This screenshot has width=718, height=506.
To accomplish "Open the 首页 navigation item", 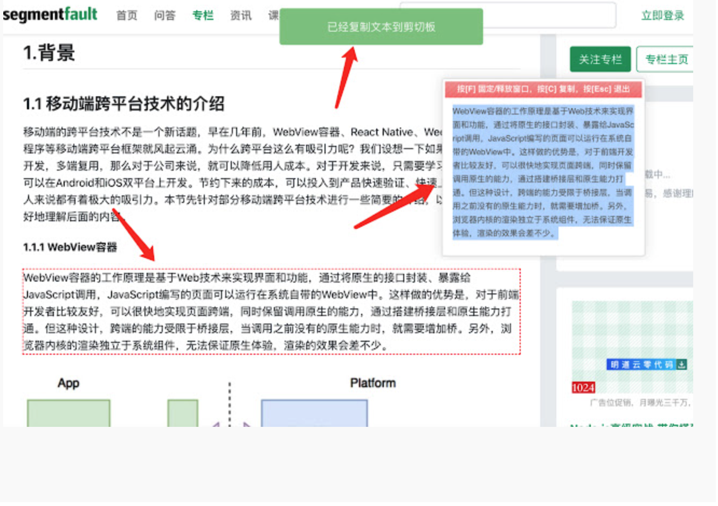I will coord(127,16).
